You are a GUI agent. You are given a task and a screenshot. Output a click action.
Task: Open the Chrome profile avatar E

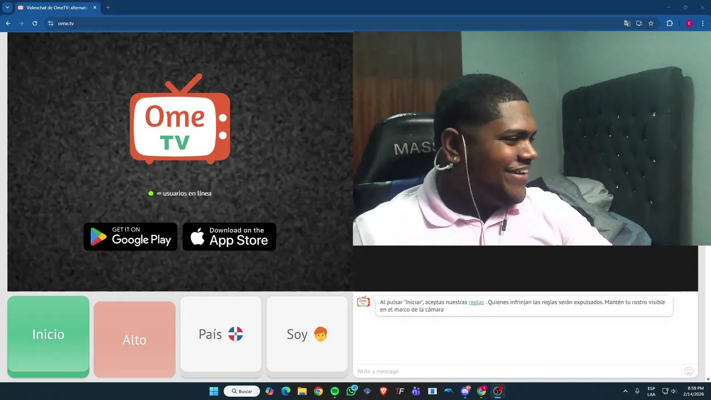pyautogui.click(x=689, y=23)
